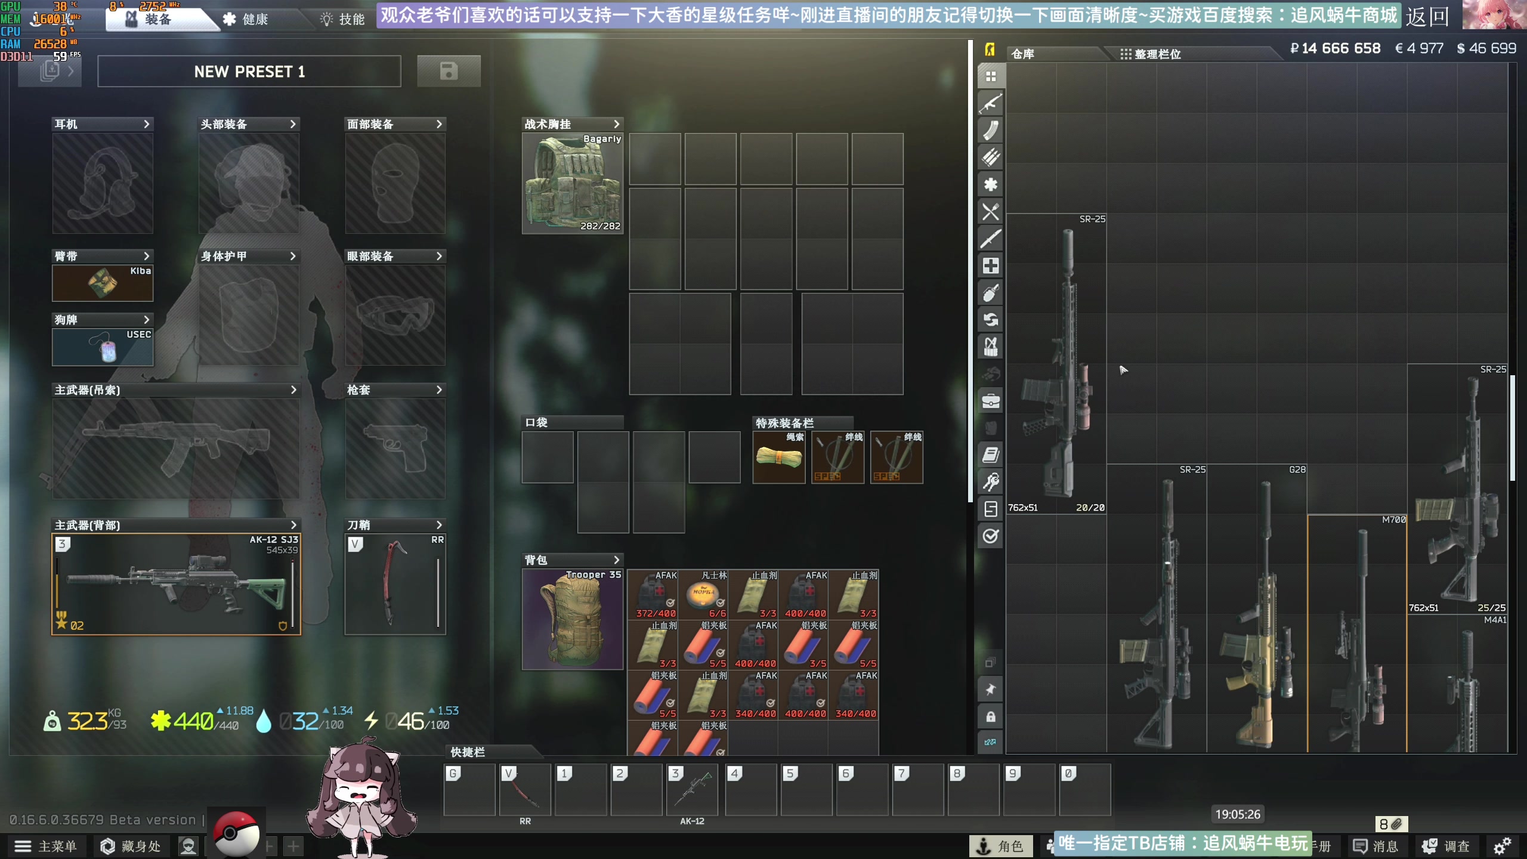Select the Bagariy chest rig
1527x859 pixels.
click(x=573, y=183)
